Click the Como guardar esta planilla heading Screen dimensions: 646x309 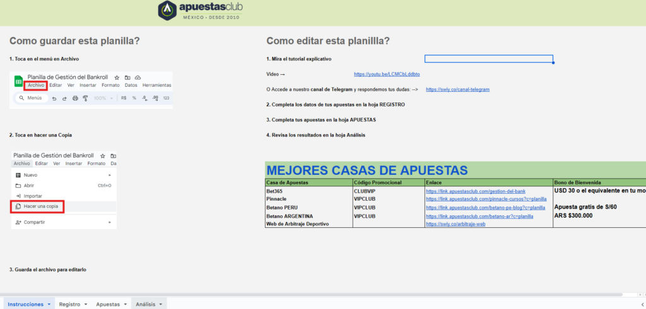point(74,41)
